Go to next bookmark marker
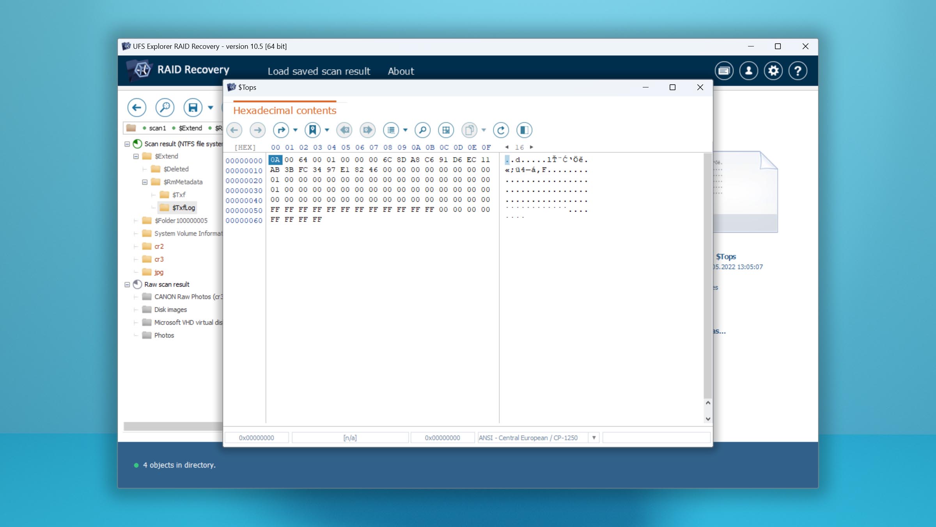This screenshot has height=527, width=936. [x=367, y=130]
